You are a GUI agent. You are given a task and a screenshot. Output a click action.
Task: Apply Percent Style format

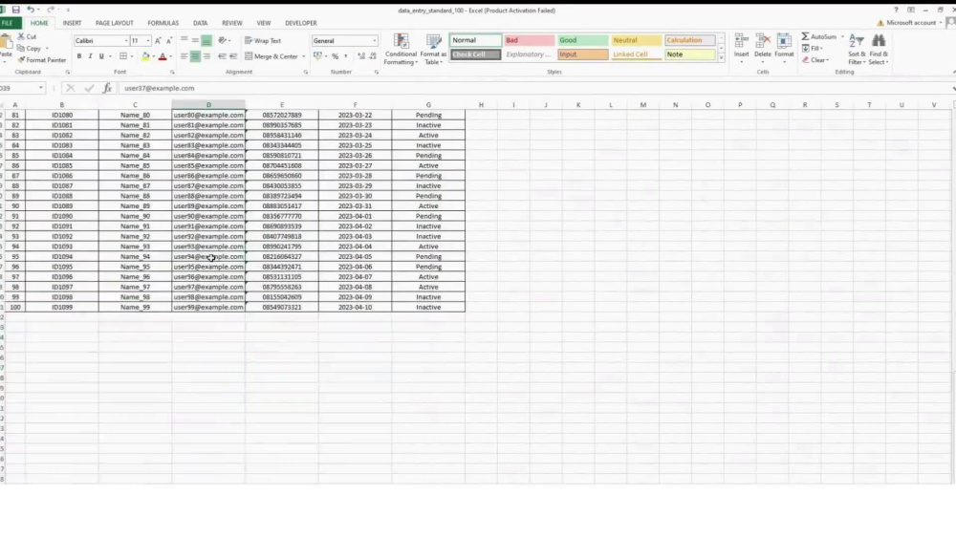pyautogui.click(x=335, y=56)
